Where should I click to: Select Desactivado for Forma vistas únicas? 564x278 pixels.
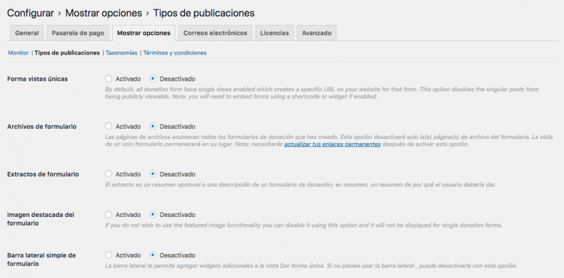coord(153,79)
